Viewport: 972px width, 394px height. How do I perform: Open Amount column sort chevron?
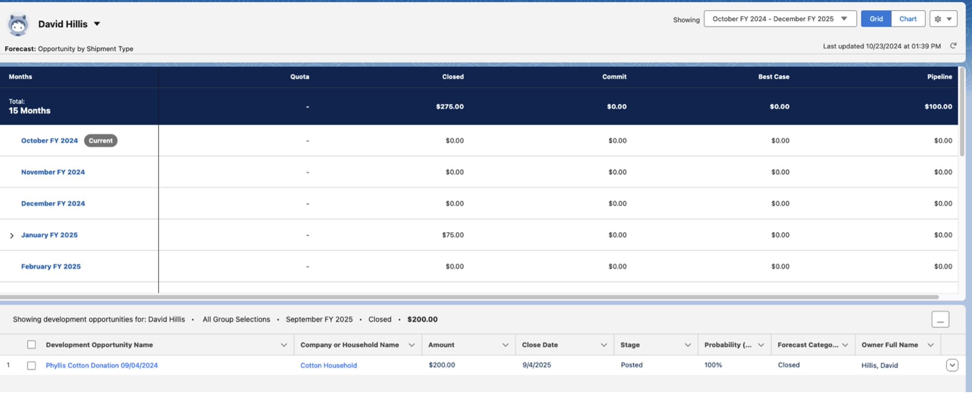click(x=505, y=345)
